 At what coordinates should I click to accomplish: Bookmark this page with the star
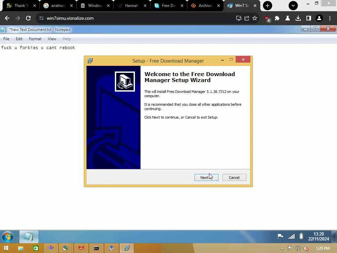pos(255,18)
